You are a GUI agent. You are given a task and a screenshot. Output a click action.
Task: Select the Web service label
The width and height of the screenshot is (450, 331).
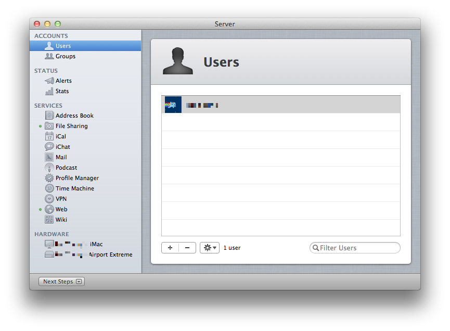point(61,209)
